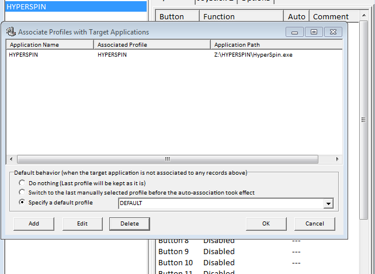This screenshot has width=375, height=274.
Task: Select 'Do nothing' default behavior option
Action: point(22,183)
